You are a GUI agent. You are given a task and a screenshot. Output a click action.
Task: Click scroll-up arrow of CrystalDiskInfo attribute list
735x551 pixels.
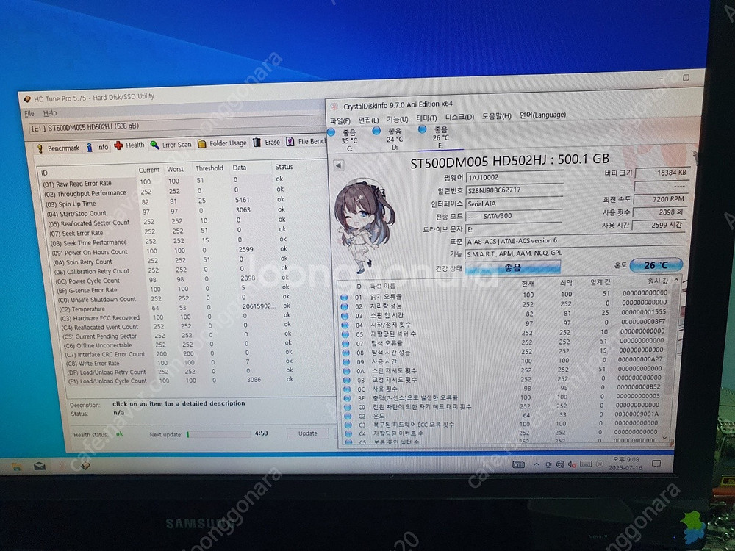[x=676, y=280]
